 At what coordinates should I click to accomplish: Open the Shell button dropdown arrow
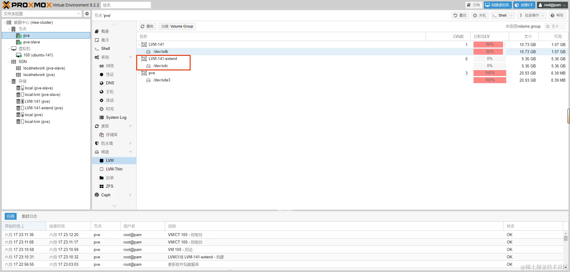(x=511, y=15)
